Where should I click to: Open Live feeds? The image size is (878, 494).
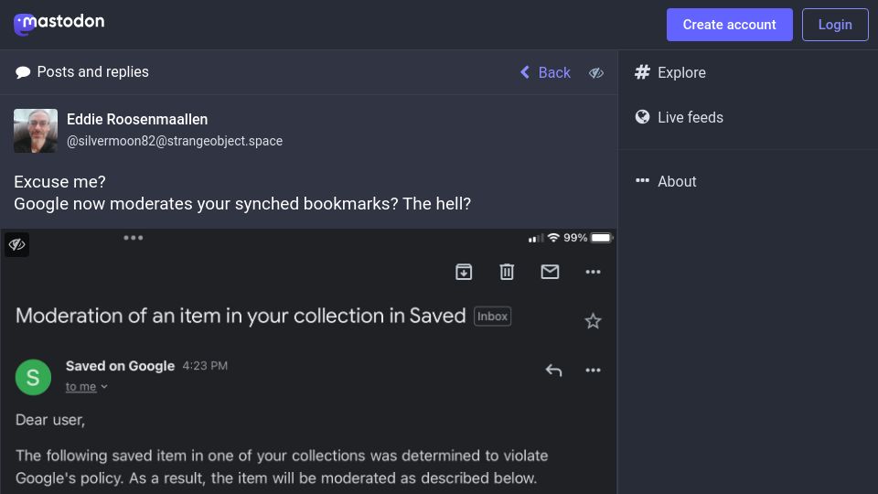[680, 117]
